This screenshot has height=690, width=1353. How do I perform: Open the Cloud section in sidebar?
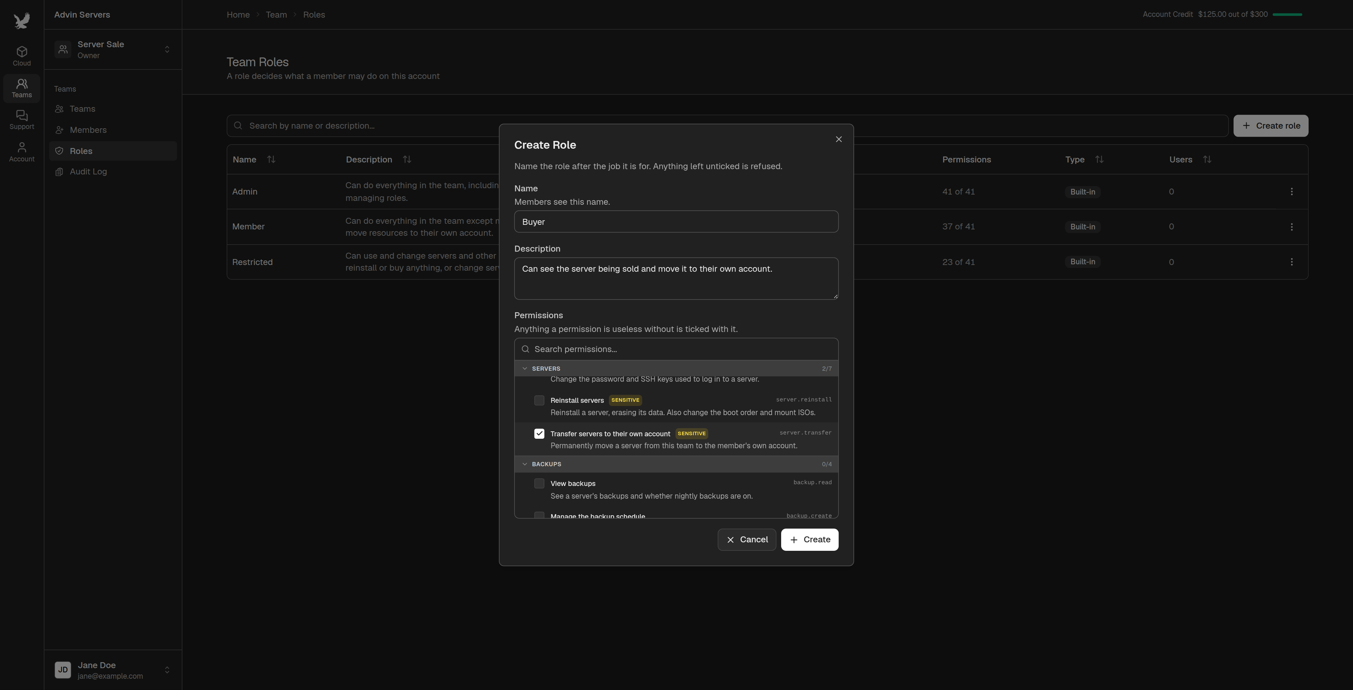tap(21, 56)
